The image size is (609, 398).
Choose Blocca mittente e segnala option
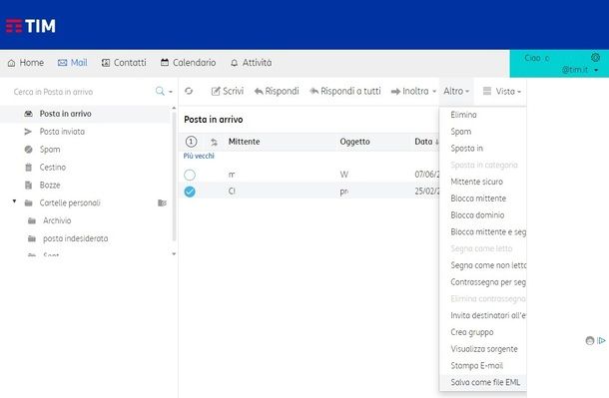point(488,232)
